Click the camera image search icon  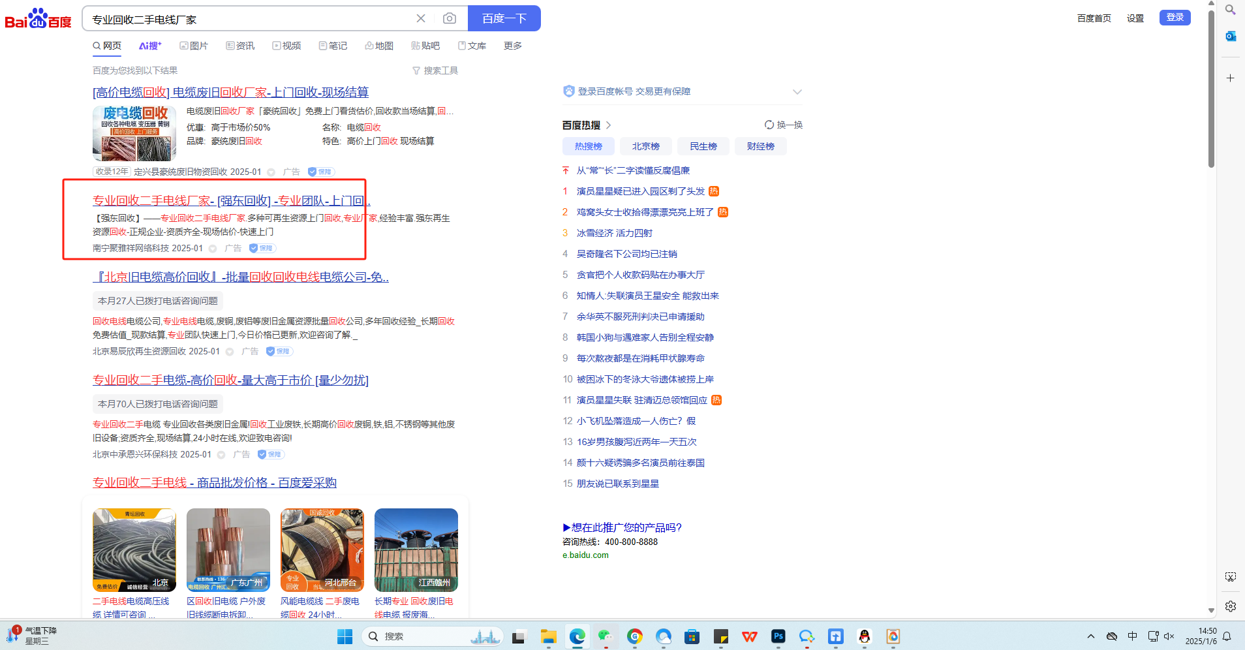click(449, 18)
